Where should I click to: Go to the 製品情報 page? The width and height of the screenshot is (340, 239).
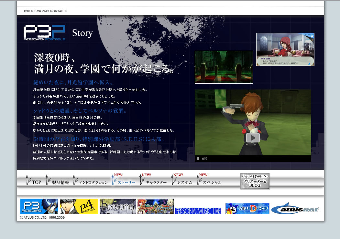58,180
